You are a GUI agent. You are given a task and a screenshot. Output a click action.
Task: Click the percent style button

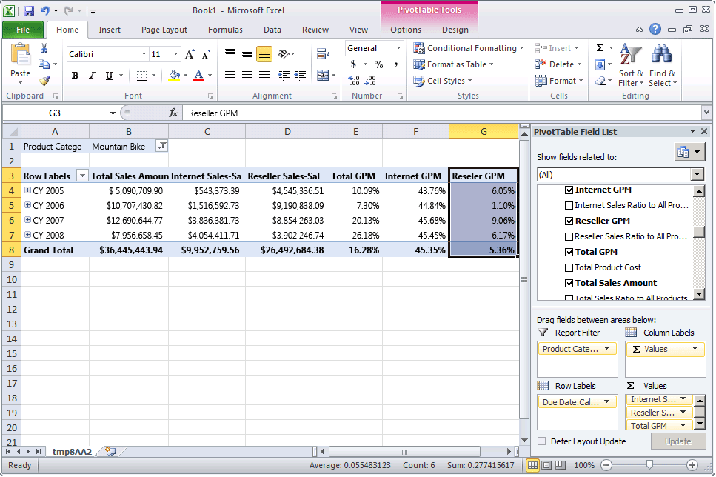pos(378,64)
